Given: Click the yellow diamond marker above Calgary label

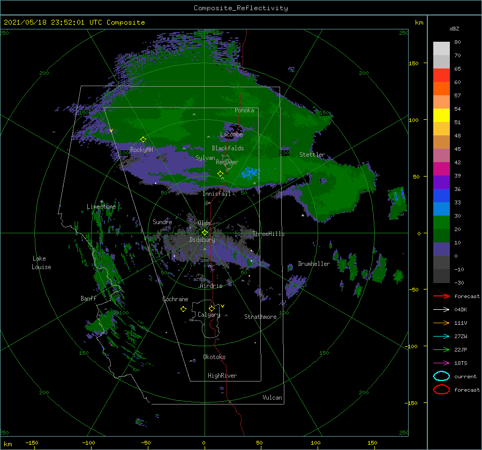Looking at the screenshot, I should pyautogui.click(x=212, y=308).
